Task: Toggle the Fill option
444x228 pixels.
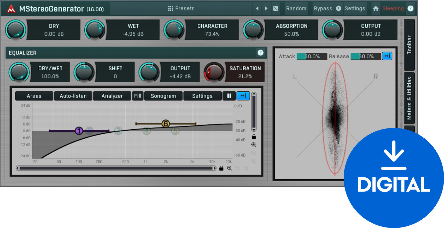Action: point(138,96)
